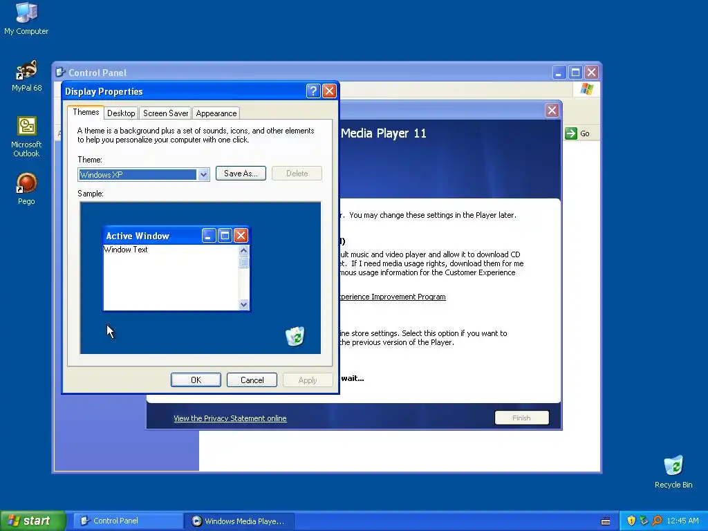Screen dimensions: 708x531
Task: Click the Display Properties title bar
Action: [x=200, y=91]
